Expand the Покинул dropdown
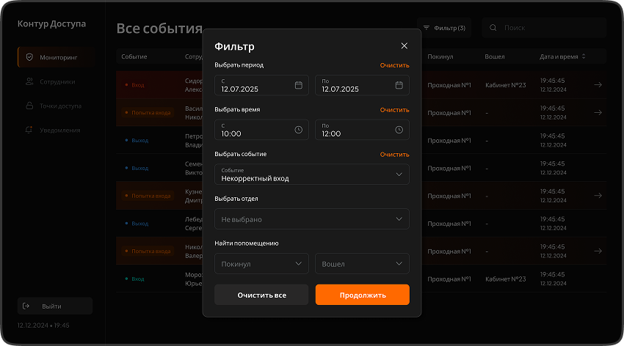 point(298,263)
